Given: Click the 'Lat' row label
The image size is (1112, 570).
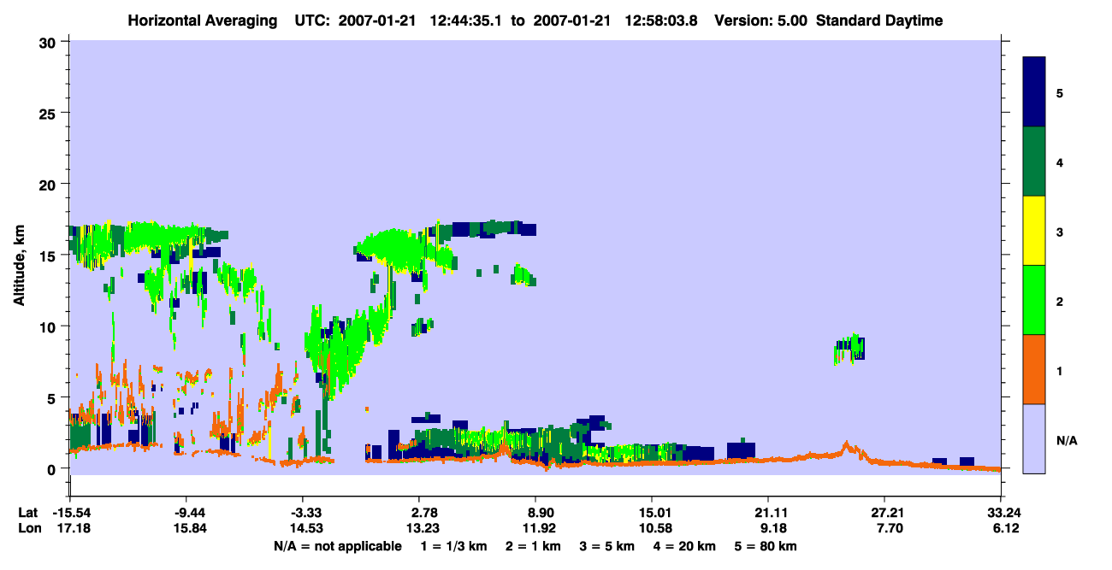Looking at the screenshot, I should pos(27,513).
